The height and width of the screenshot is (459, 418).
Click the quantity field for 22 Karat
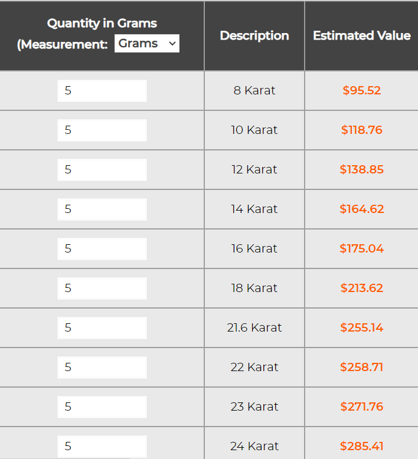(102, 368)
